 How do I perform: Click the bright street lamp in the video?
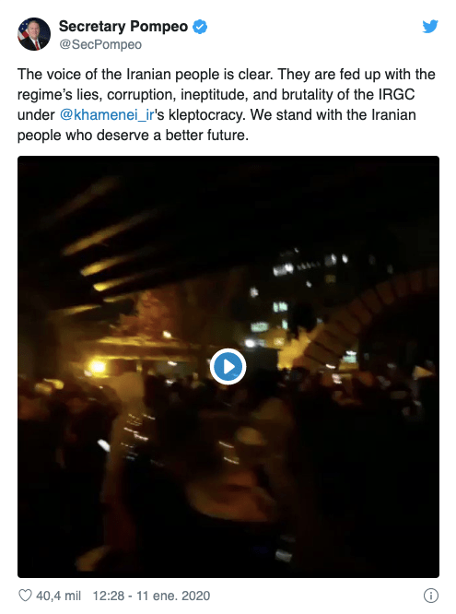coord(97,367)
